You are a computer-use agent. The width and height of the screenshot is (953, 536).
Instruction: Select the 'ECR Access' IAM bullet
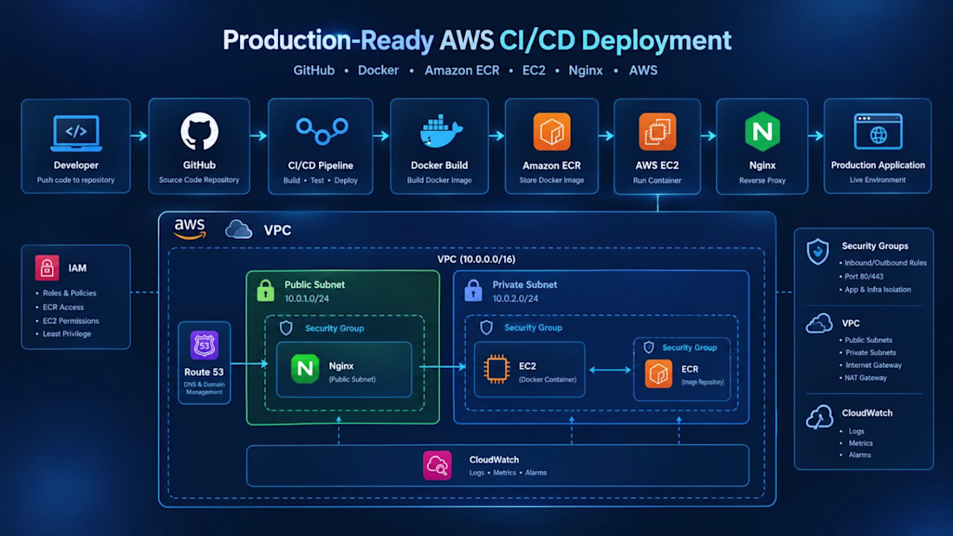coord(63,307)
